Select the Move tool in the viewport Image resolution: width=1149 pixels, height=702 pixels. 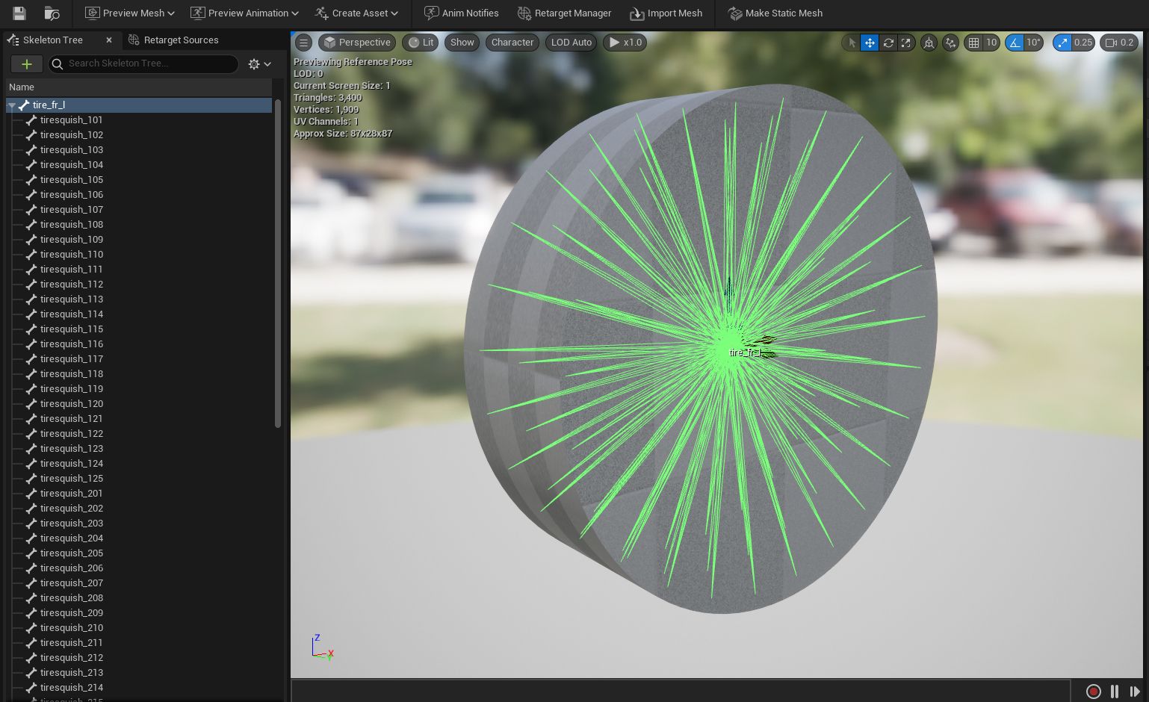click(x=870, y=43)
